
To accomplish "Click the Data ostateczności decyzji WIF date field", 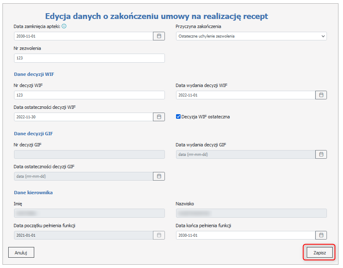I will click(83, 117).
